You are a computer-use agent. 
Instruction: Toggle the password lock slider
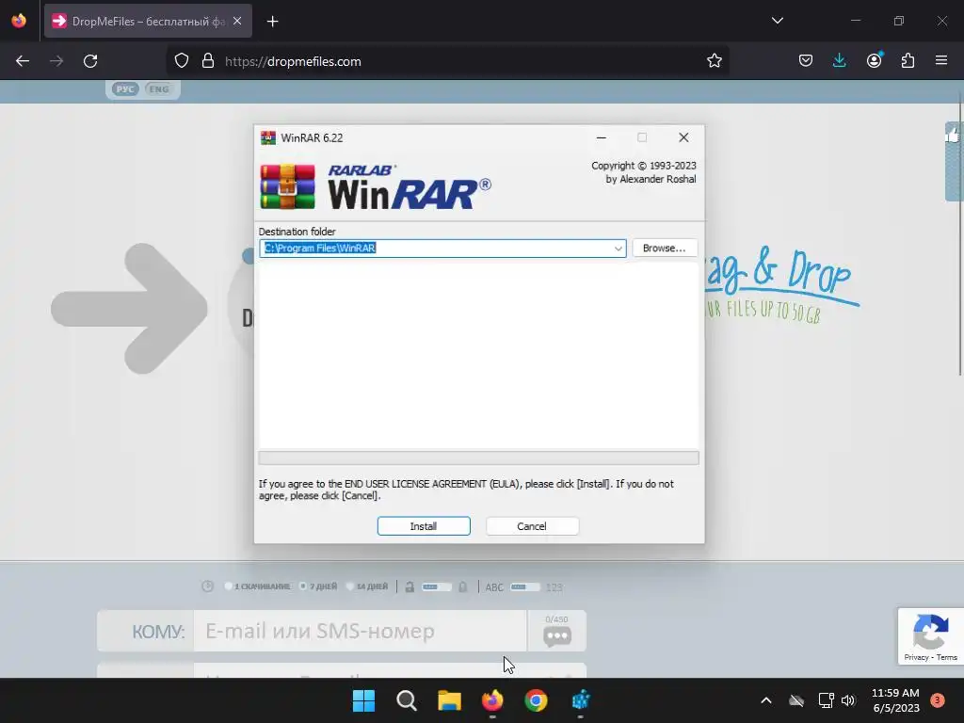tap(436, 587)
